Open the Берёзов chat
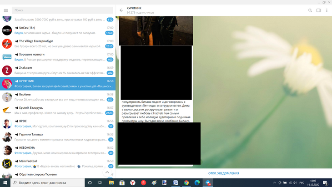Screen dimensions: 332x187 pos(59,97)
